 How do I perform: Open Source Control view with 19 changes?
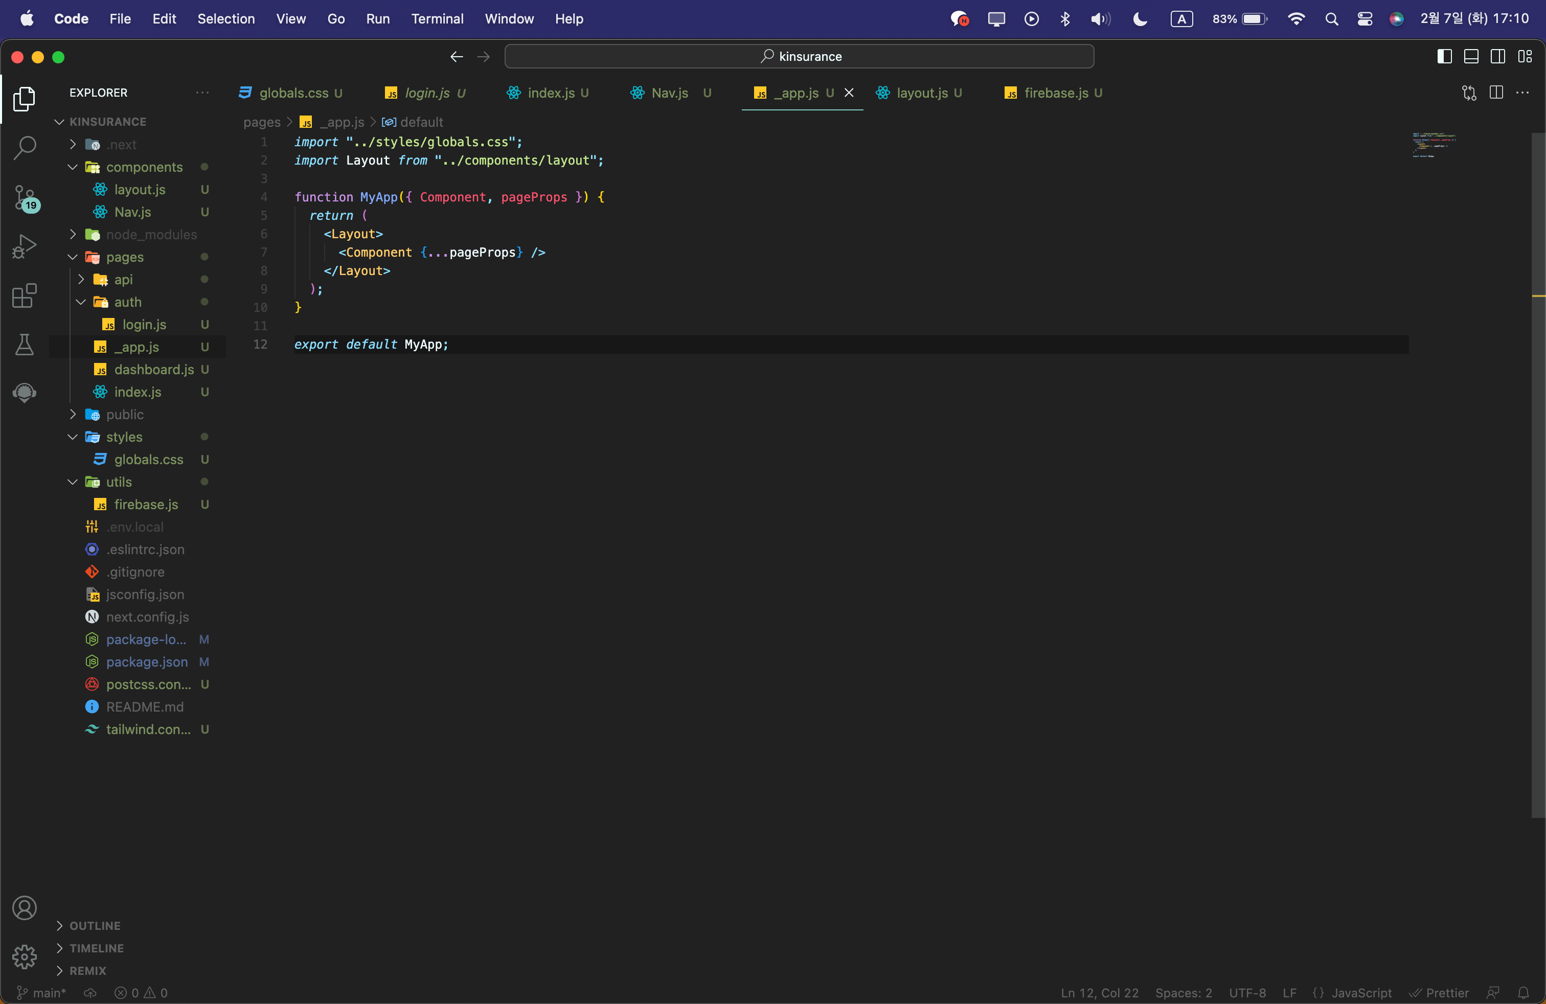pyautogui.click(x=25, y=197)
